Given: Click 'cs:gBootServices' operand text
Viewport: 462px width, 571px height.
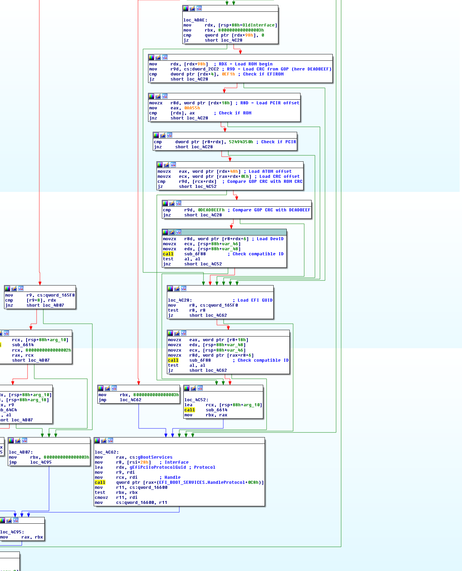Looking at the screenshot, I should pos(151,457).
